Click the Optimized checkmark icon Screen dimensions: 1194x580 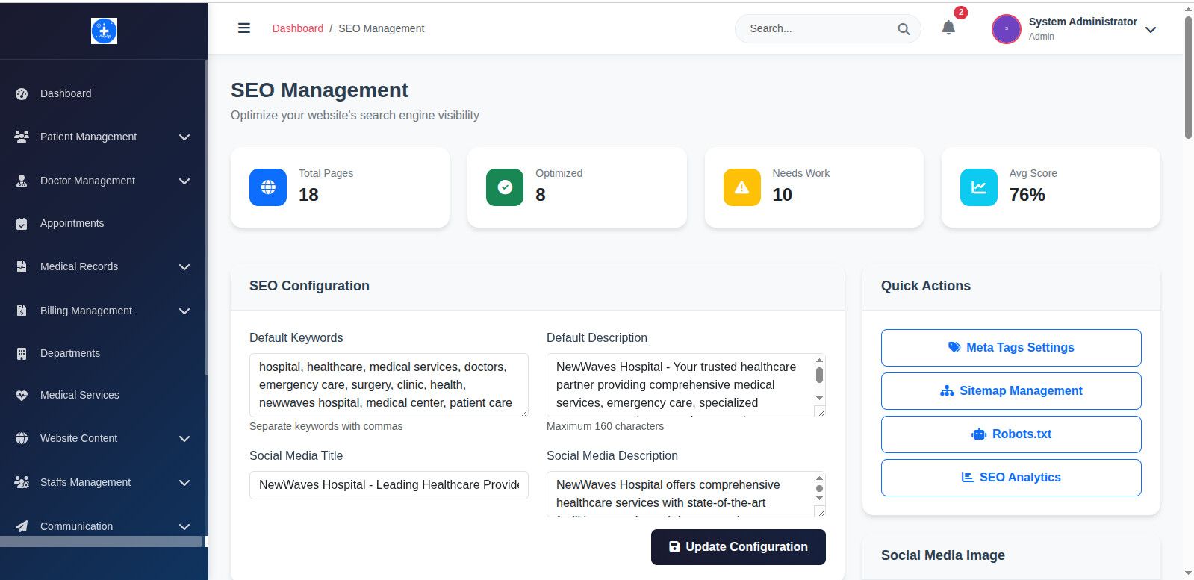click(x=505, y=187)
